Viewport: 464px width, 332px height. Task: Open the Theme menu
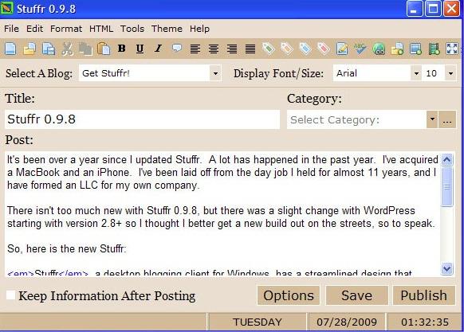pyautogui.click(x=167, y=29)
